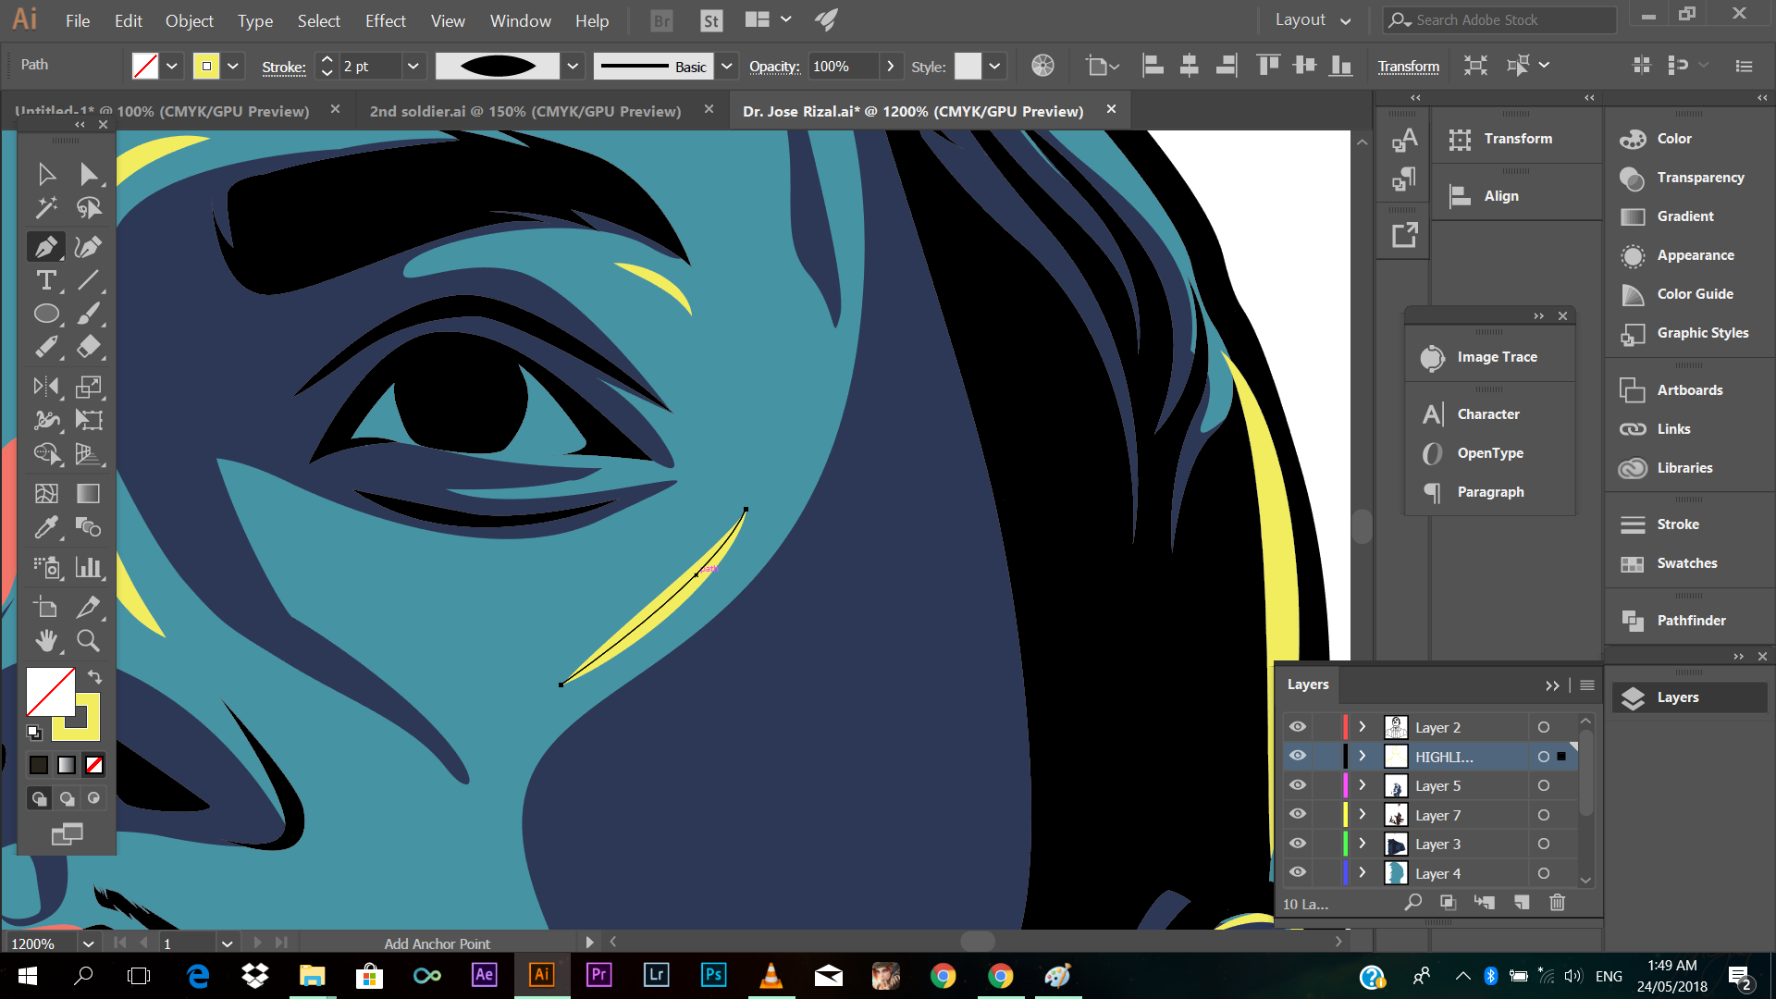
Task: Expand Layer 2 contents
Action: click(x=1363, y=727)
